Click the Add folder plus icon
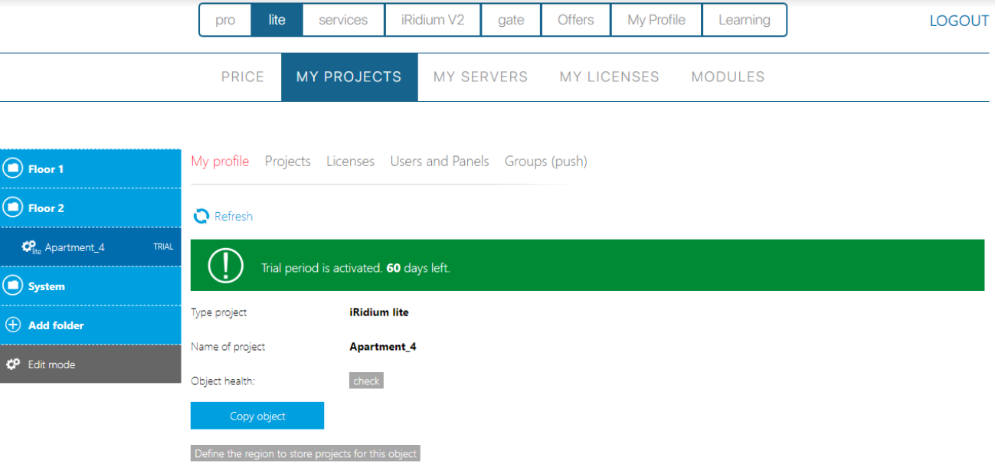This screenshot has width=995, height=464. [13, 325]
